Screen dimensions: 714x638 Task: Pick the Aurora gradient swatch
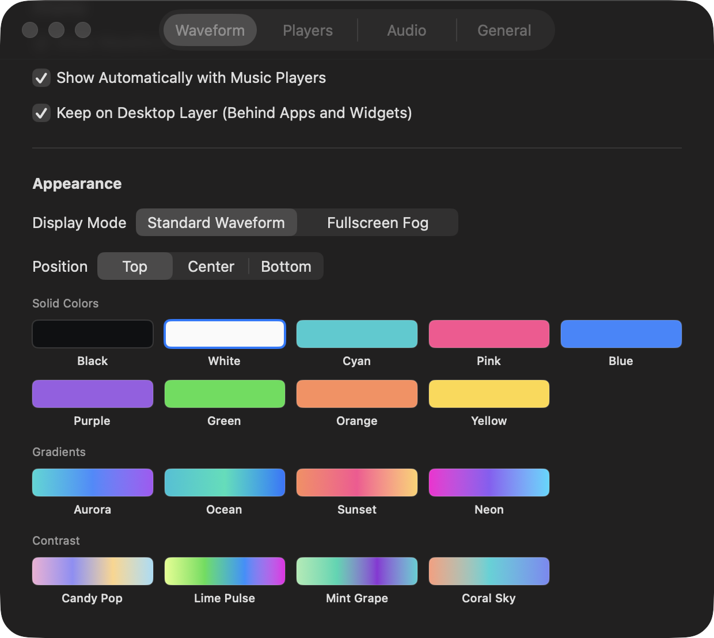pyautogui.click(x=93, y=483)
